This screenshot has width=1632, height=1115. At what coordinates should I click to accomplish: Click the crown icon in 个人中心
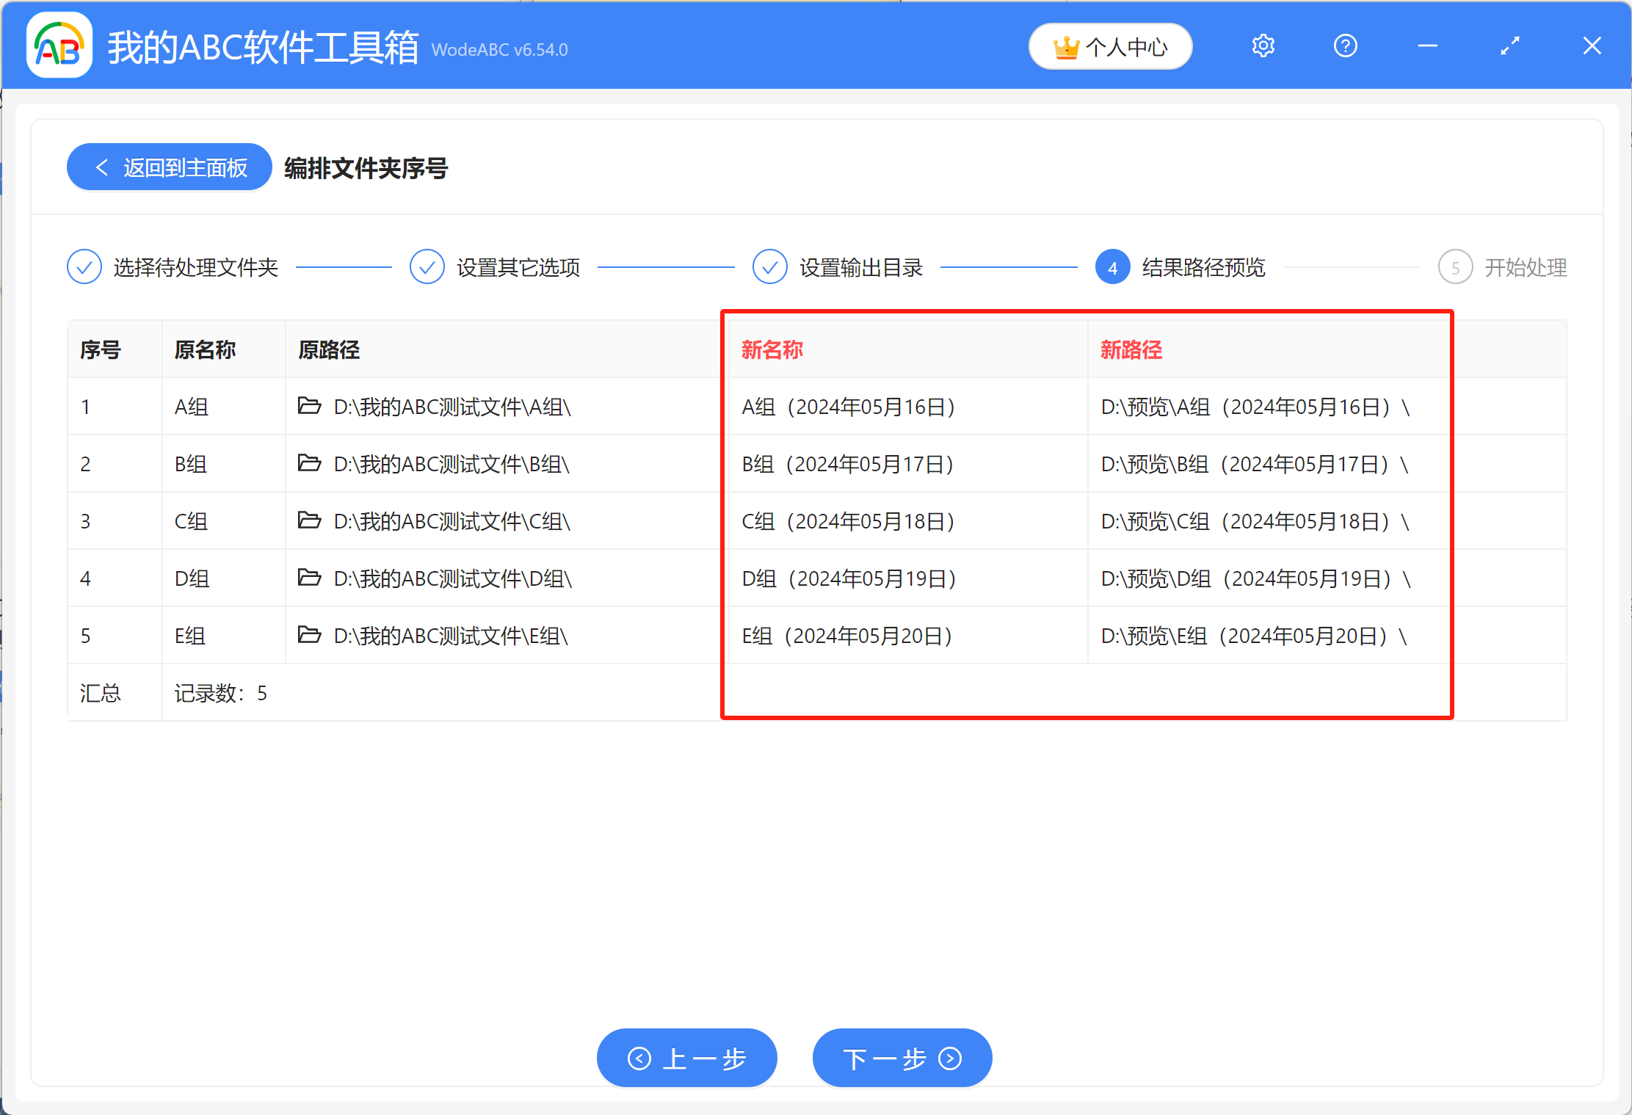pos(1067,46)
